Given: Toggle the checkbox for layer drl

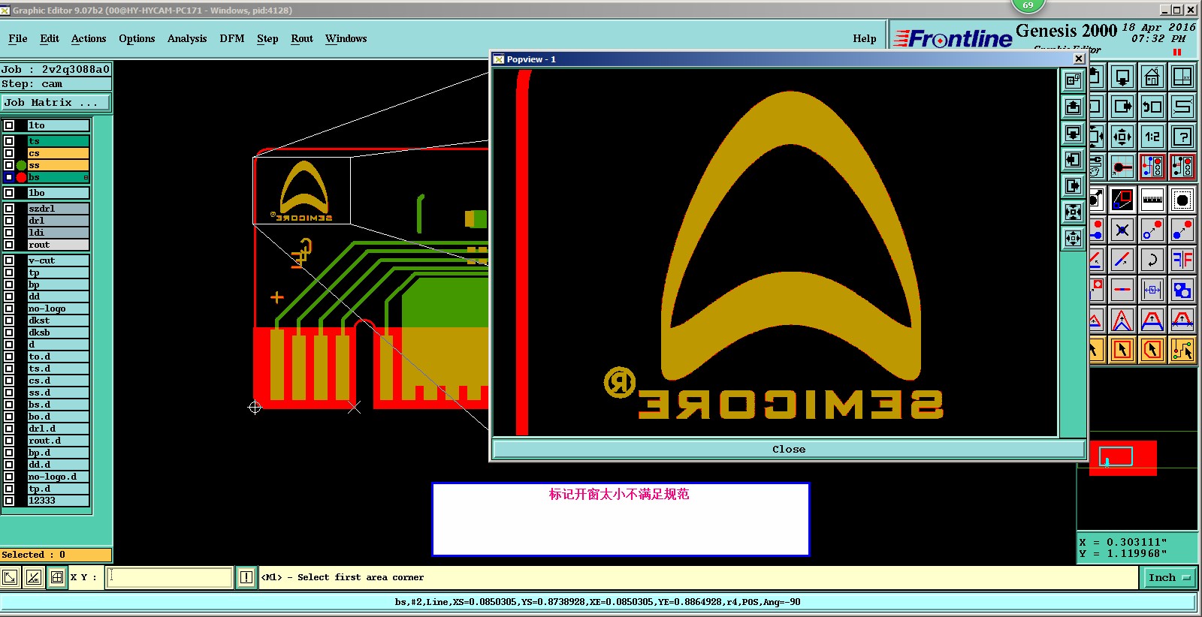Looking at the screenshot, I should pos(9,221).
